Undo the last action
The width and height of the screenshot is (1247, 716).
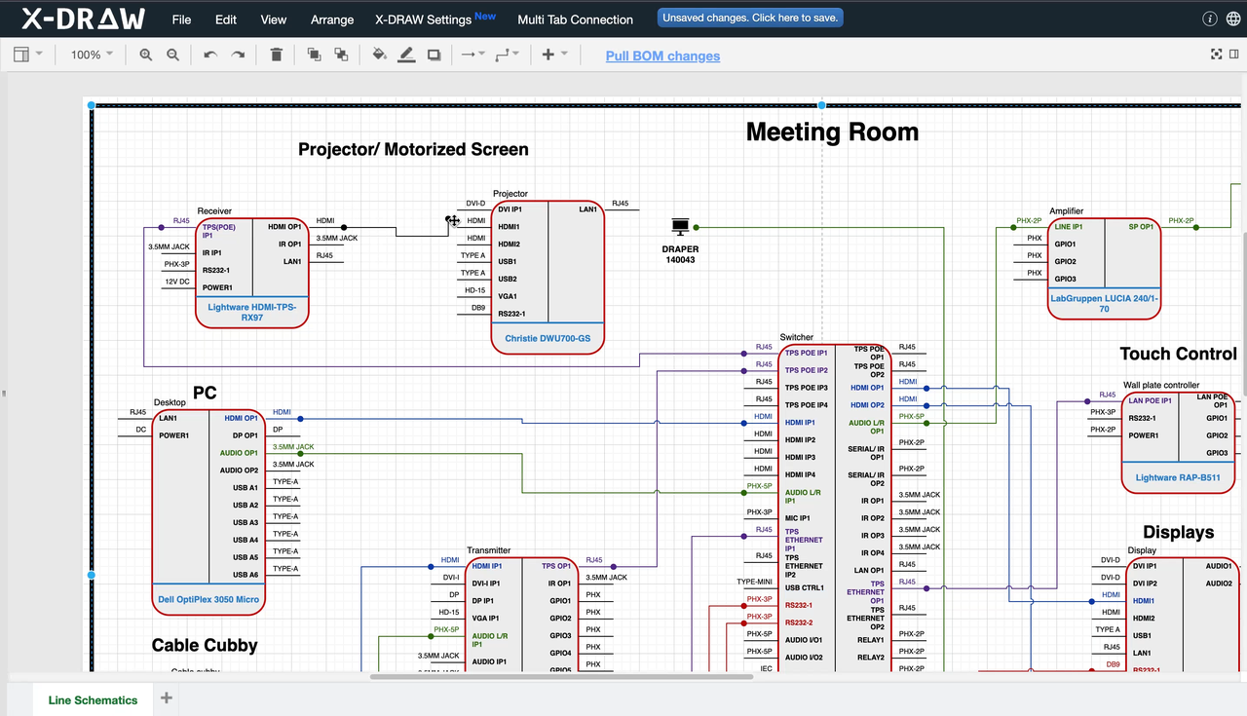210,56
